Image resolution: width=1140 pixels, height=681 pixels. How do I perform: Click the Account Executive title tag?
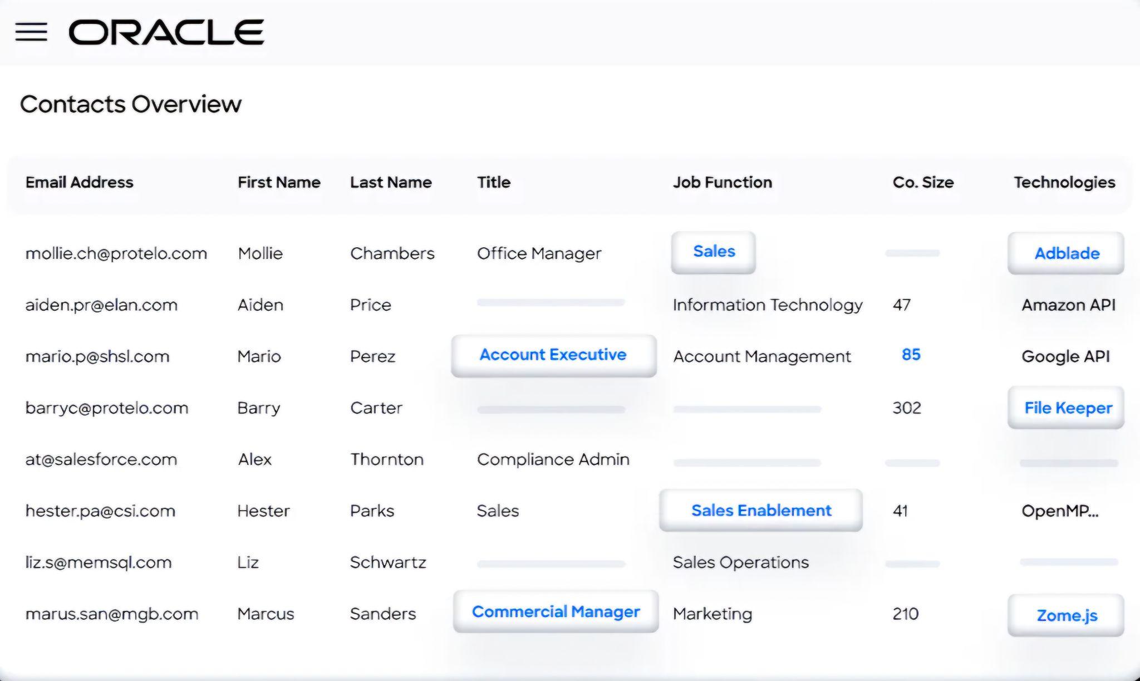pyautogui.click(x=554, y=355)
